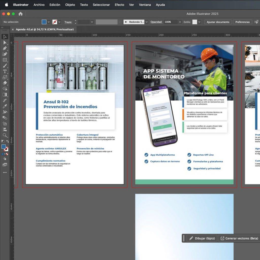Swap fill and stroke colors
Viewport: 260px width, 260px height.
point(7,141)
